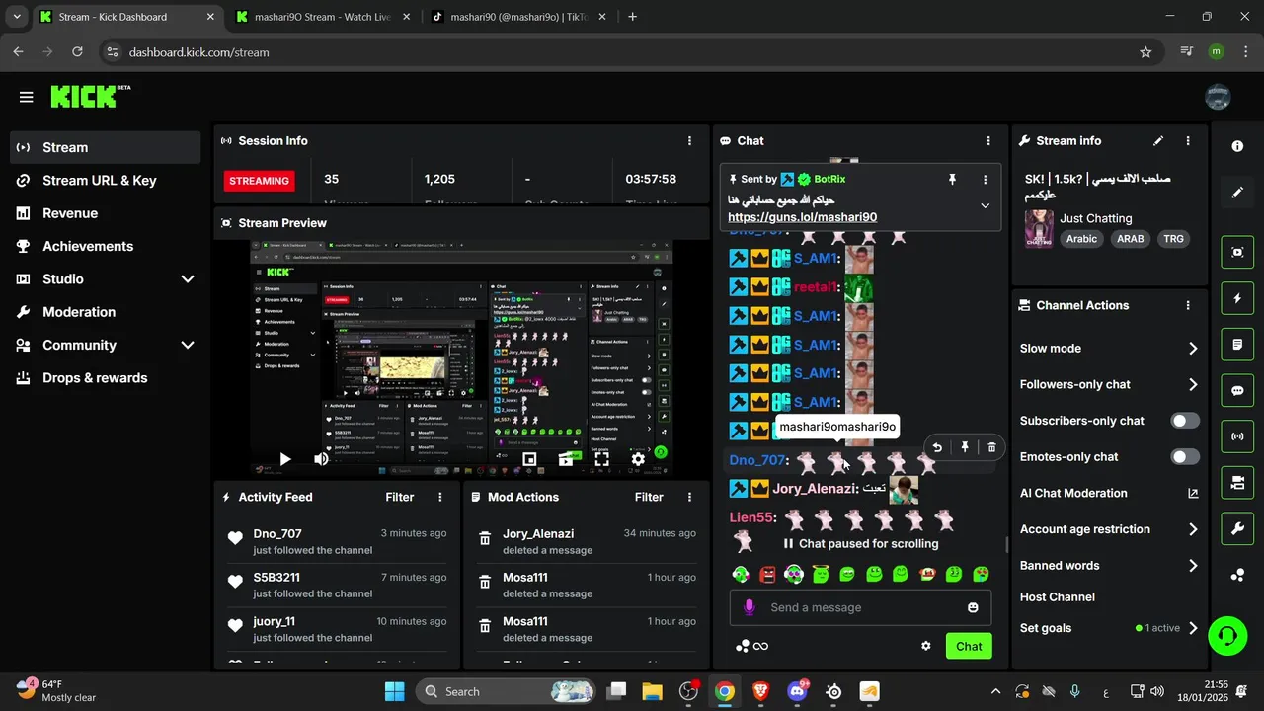Open Stream info three-dot menu
This screenshot has height=711, width=1264.
pos(1188,141)
